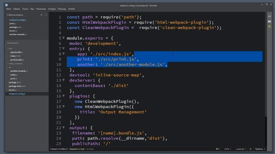Click the Рабочие файлы header label
Screen dimensions: 275x154
coord(15,15)
